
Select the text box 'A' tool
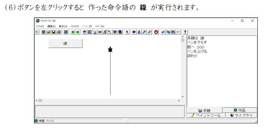click(x=90, y=32)
